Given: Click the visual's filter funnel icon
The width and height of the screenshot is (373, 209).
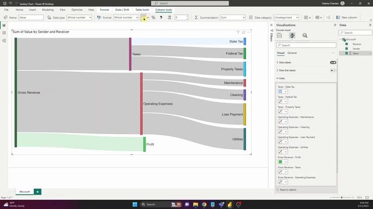Looking at the screenshot, I should click(238, 32).
